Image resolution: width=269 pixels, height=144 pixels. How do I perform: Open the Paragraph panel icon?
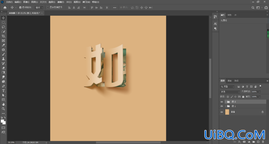[x=215, y=29]
